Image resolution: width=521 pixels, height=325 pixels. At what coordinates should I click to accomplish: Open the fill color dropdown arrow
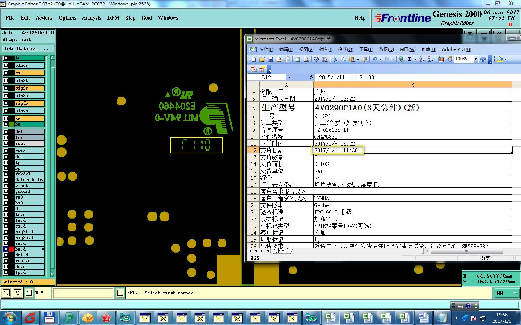pos(505,59)
